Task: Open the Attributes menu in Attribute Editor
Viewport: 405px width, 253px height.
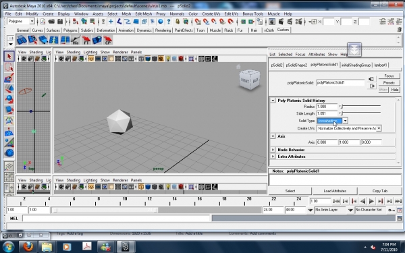Action: (317, 54)
